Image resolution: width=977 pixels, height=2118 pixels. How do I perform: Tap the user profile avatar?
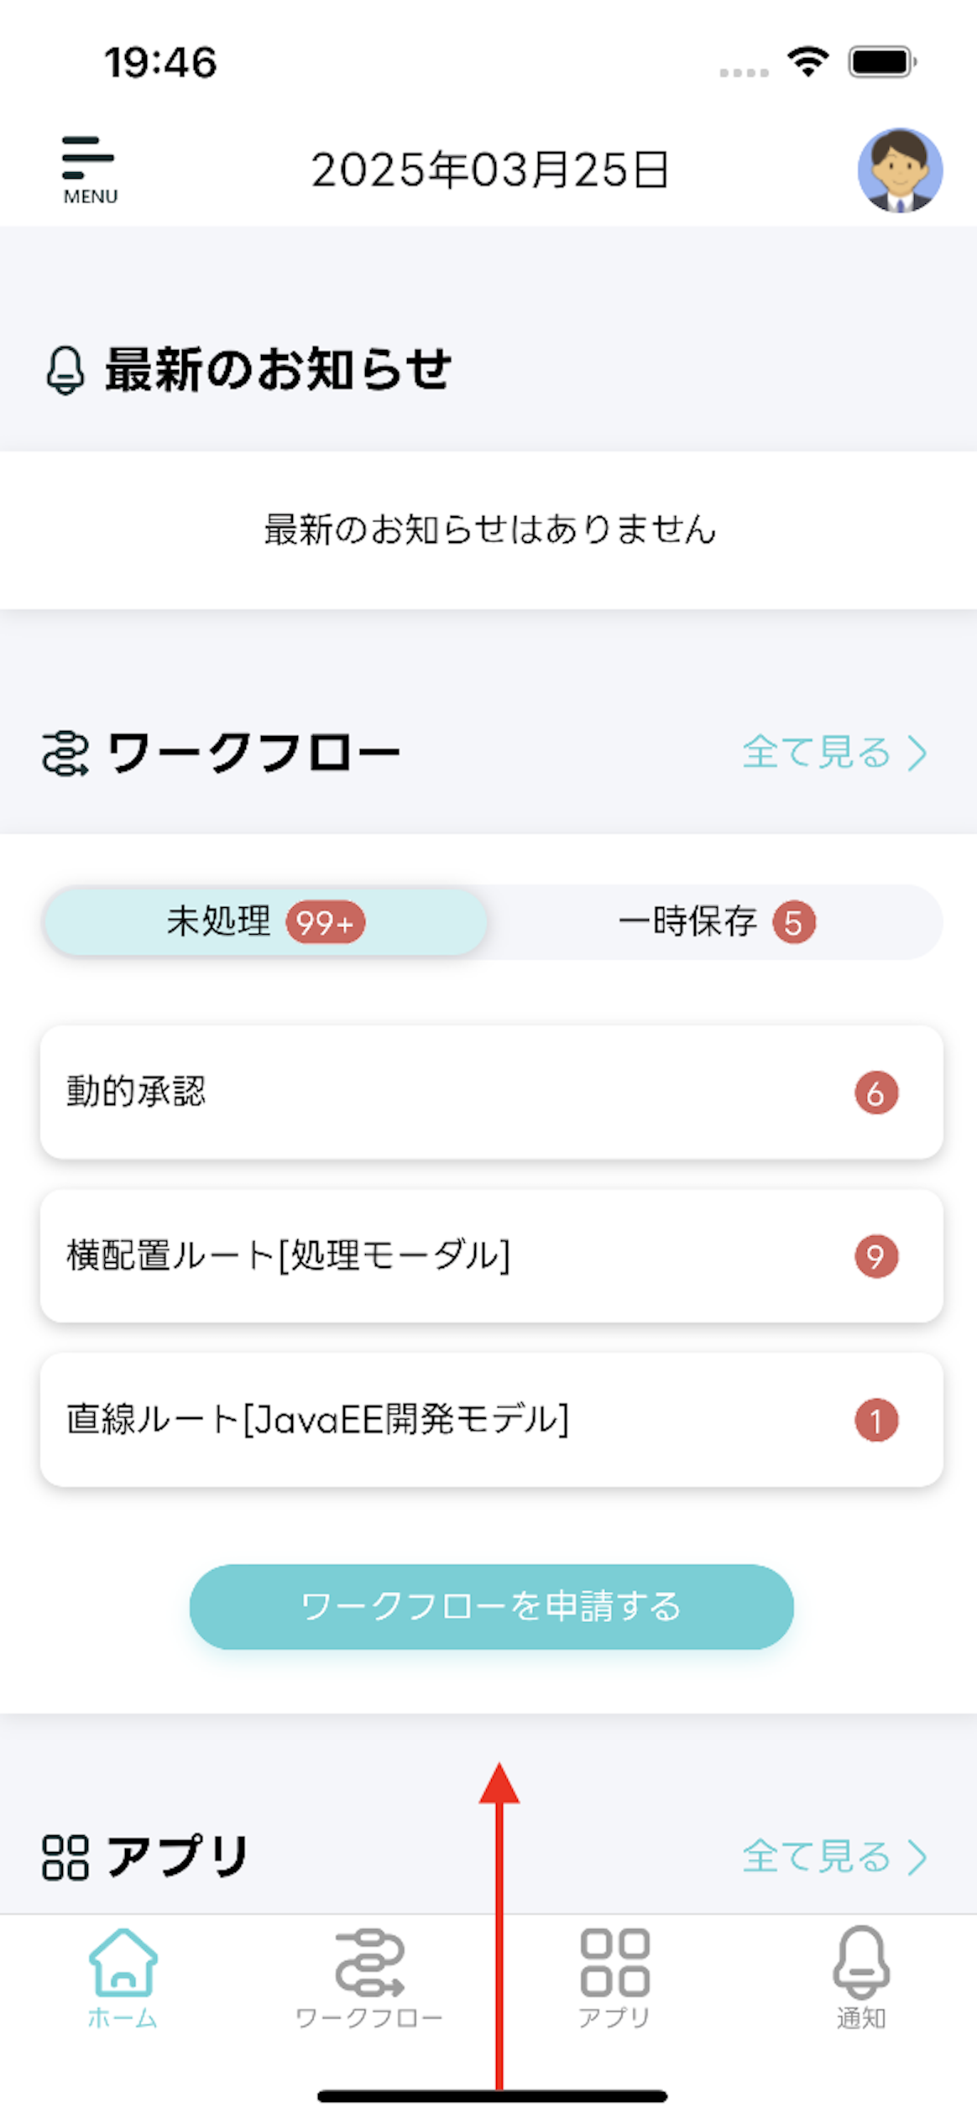click(x=899, y=170)
